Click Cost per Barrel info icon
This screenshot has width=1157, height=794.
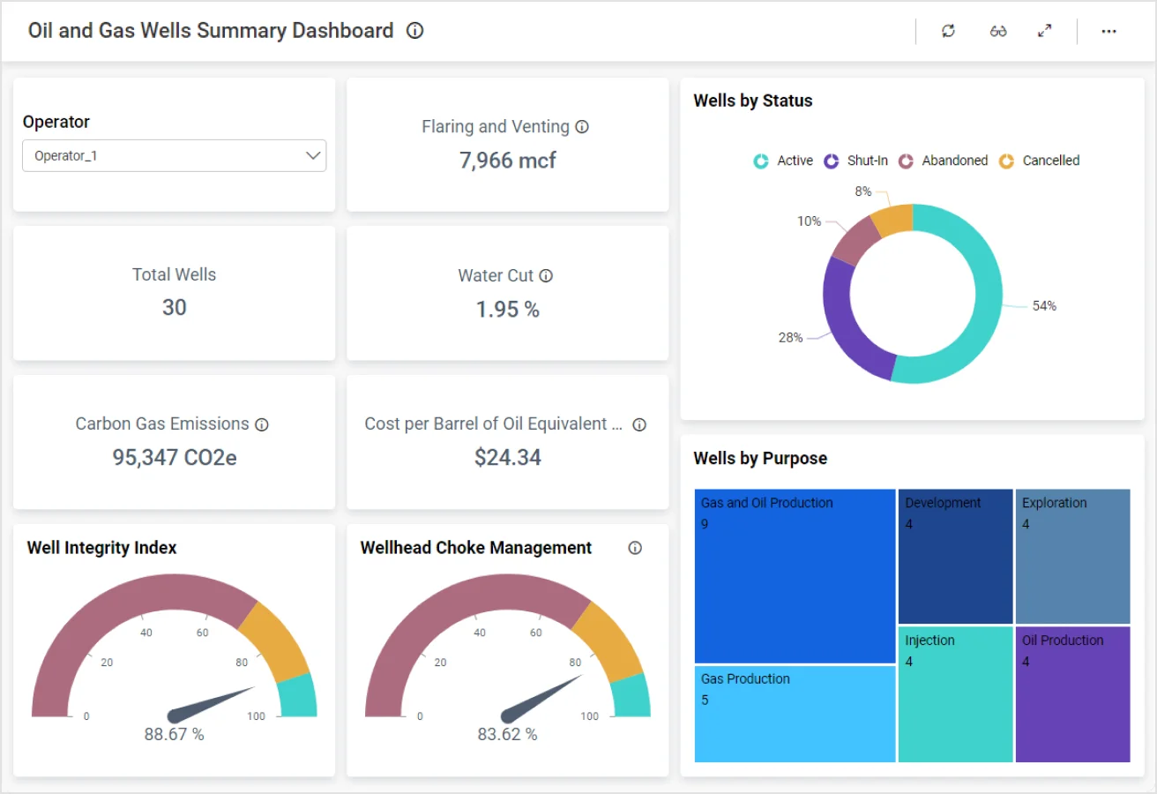tap(639, 424)
